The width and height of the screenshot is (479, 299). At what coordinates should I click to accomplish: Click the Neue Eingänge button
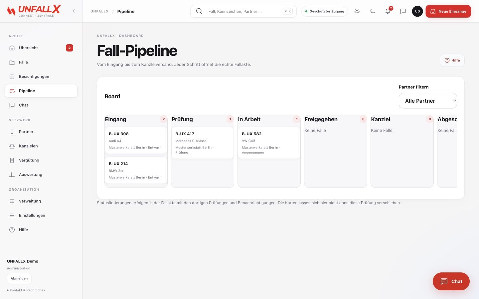point(448,11)
